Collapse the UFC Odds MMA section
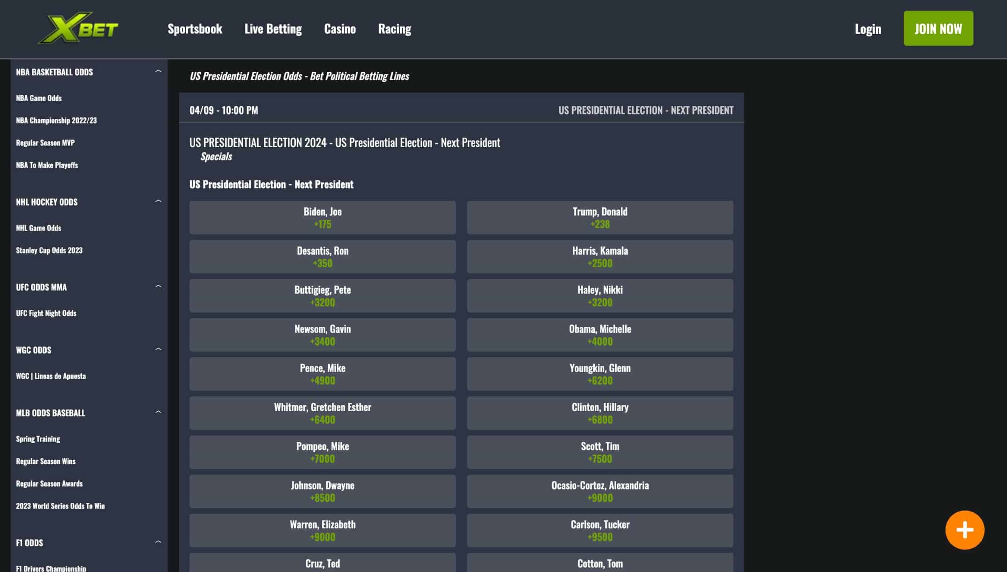1007x572 pixels. pyautogui.click(x=158, y=287)
